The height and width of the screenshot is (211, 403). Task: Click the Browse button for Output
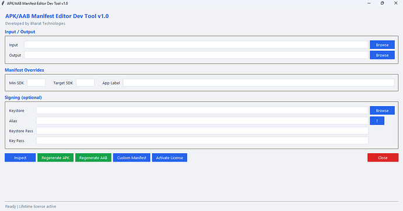[x=382, y=55]
